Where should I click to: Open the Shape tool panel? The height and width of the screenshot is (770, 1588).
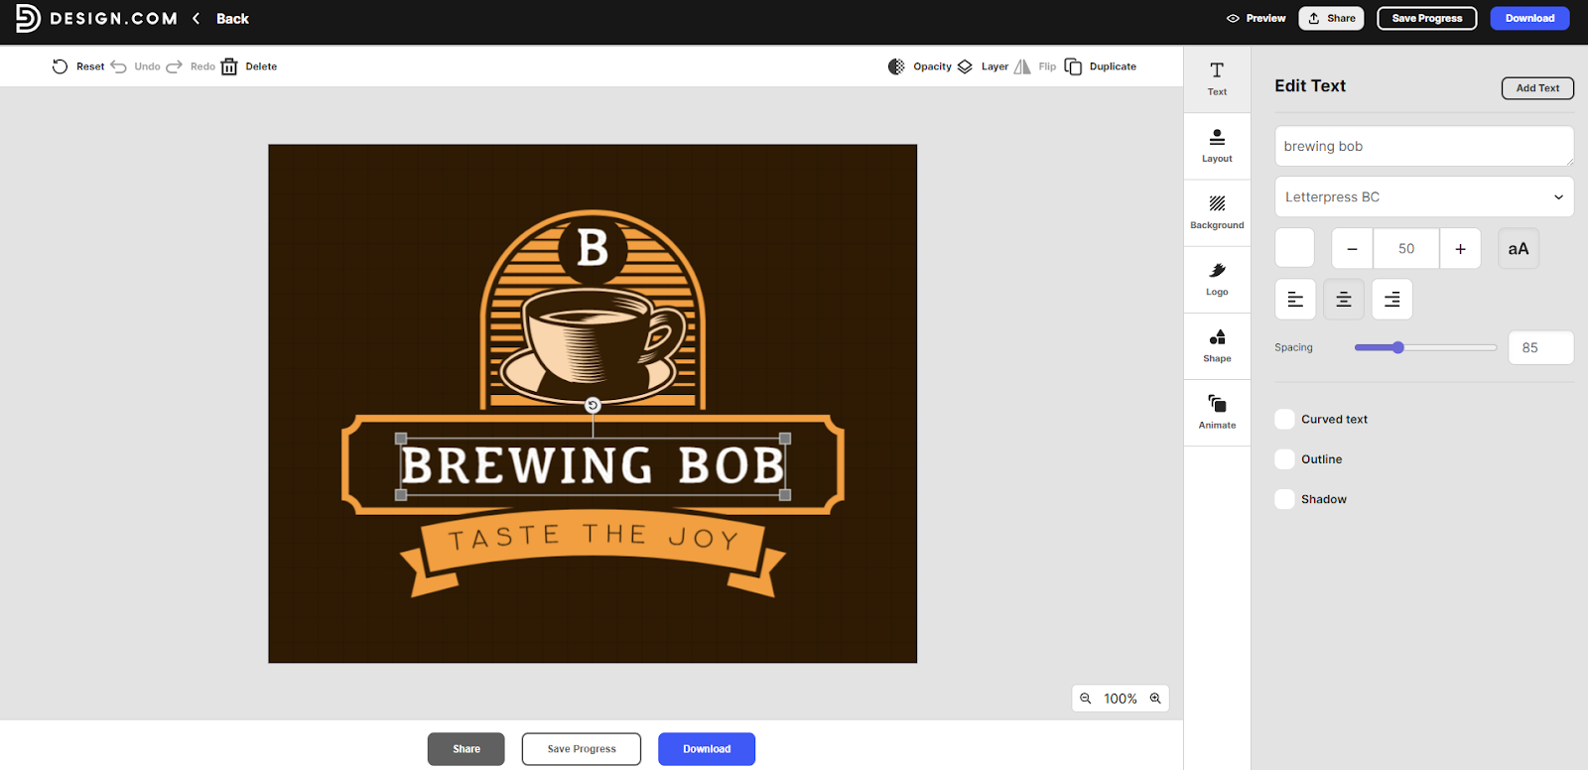[1217, 346]
